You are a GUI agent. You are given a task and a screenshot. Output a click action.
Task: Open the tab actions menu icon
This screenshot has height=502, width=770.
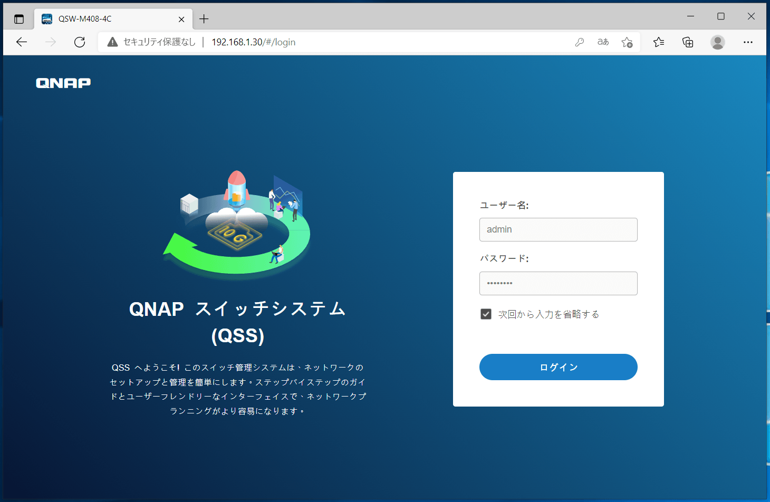tap(19, 19)
